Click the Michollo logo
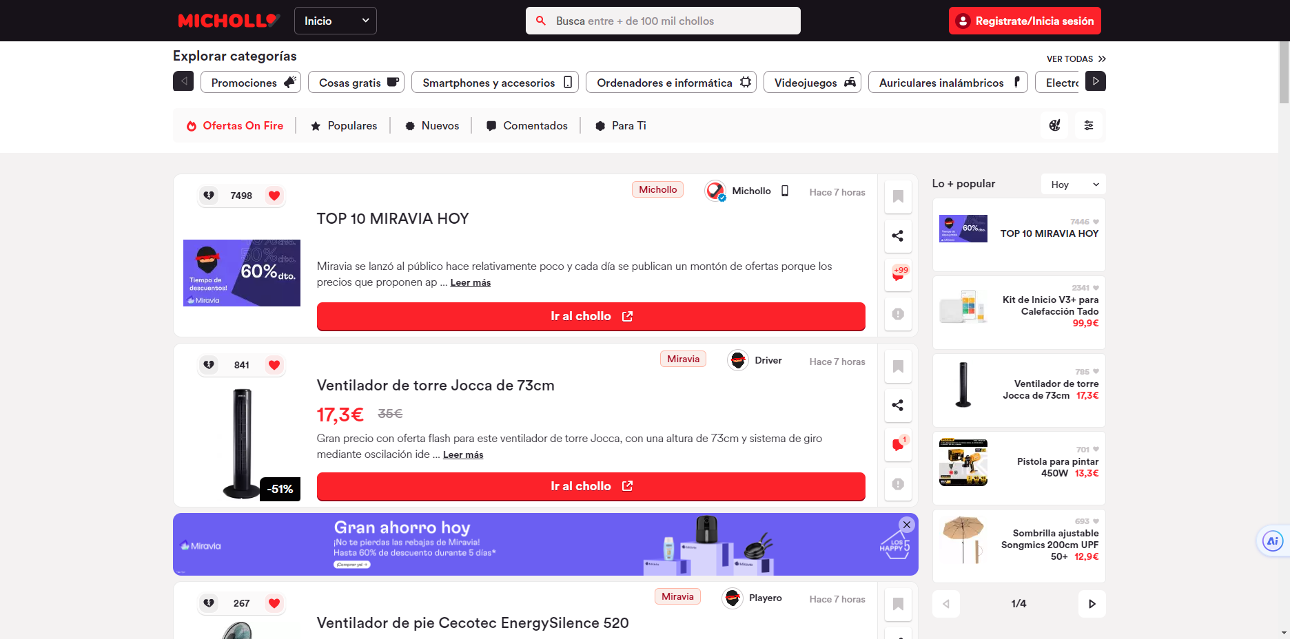The width and height of the screenshot is (1290, 639). 229,21
